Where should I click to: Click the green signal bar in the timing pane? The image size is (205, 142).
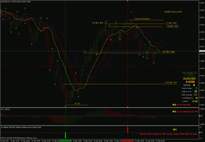coord(65,135)
